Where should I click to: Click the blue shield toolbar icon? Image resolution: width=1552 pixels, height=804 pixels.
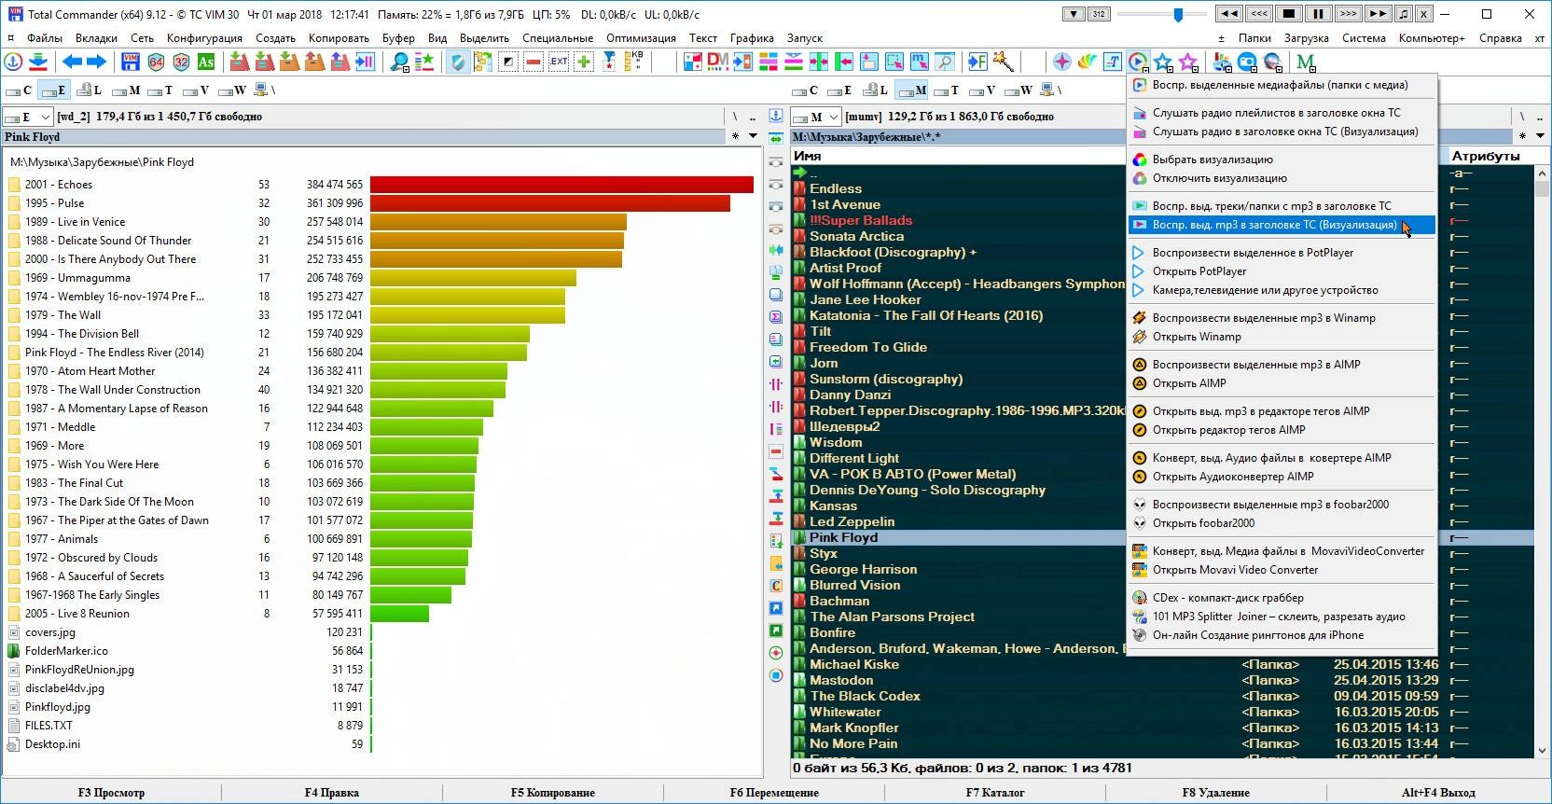coord(457,62)
